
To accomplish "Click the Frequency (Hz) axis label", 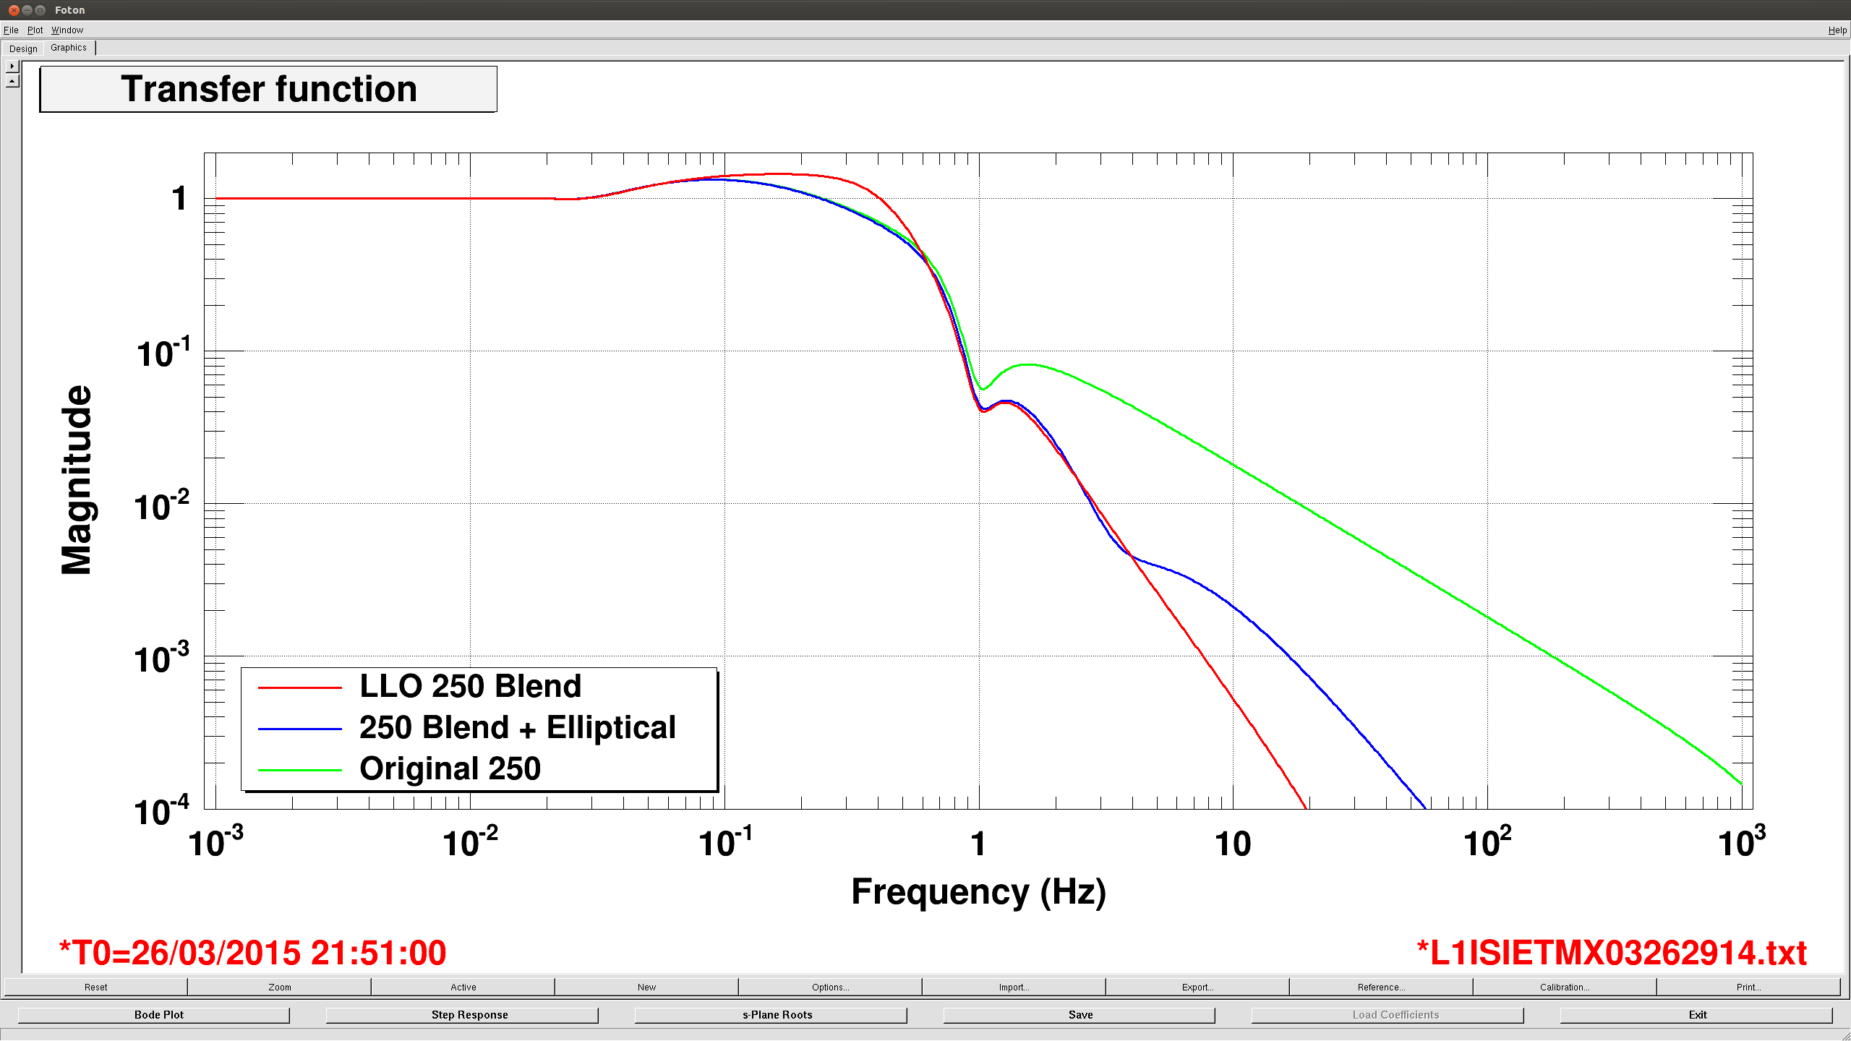I will coord(979,892).
